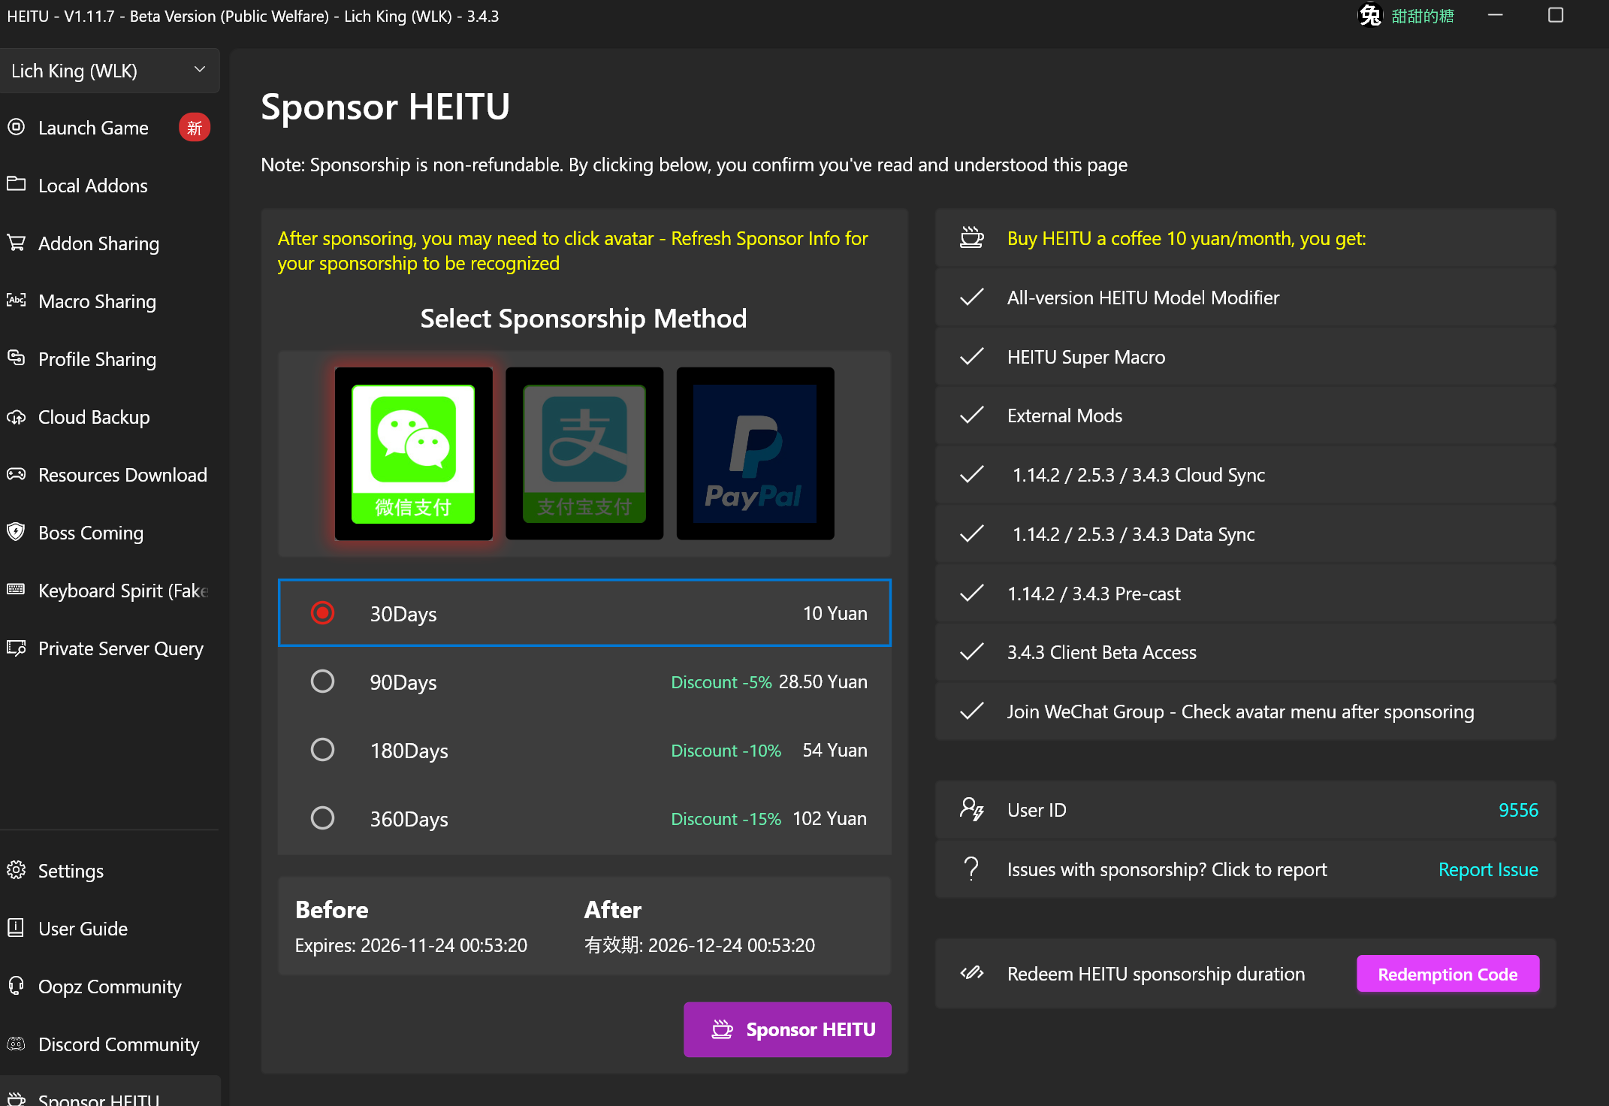
Task: Click the 'Select Sponsorship Method' heading
Action: 584,319
